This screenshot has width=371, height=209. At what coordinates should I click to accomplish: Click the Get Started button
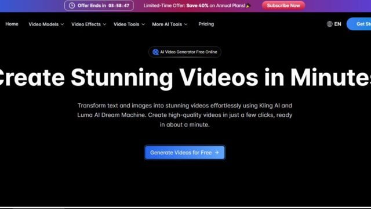pyautogui.click(x=359, y=24)
